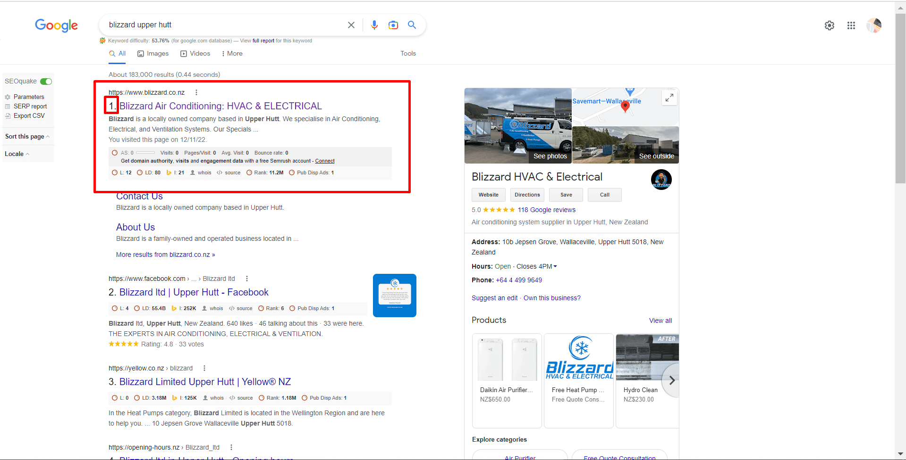Image resolution: width=906 pixels, height=460 pixels.
Task: Start voice search with the microphone icon
Action: pyautogui.click(x=374, y=25)
